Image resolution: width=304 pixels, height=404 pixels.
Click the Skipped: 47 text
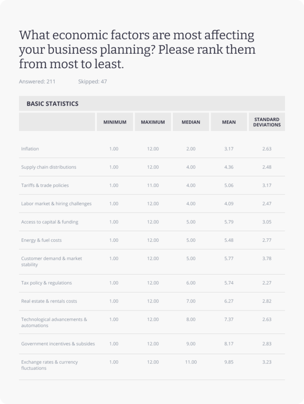[93, 81]
